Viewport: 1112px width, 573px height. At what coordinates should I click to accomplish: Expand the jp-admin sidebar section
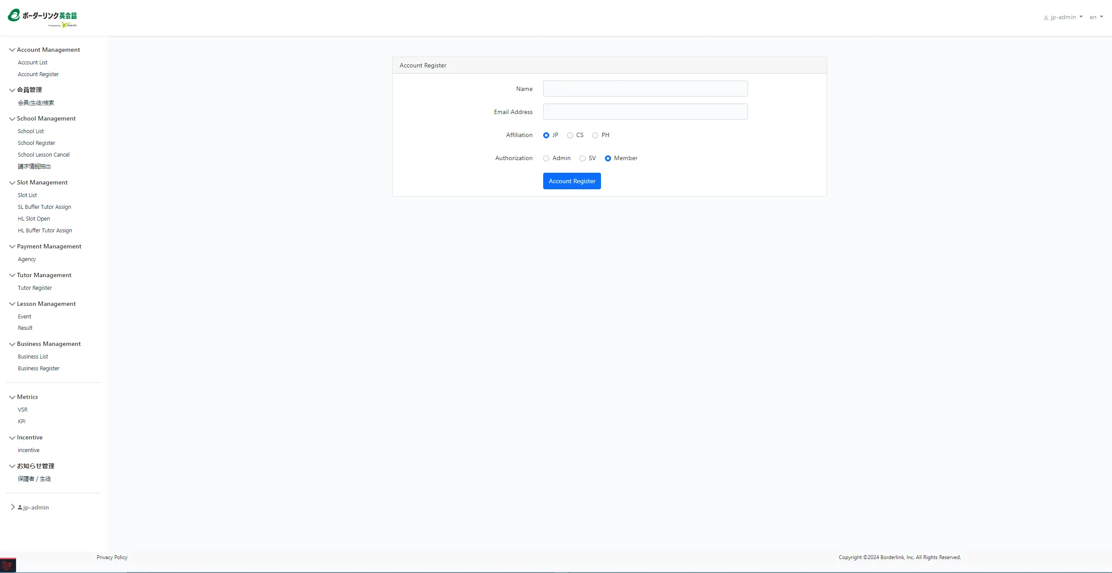tap(13, 507)
